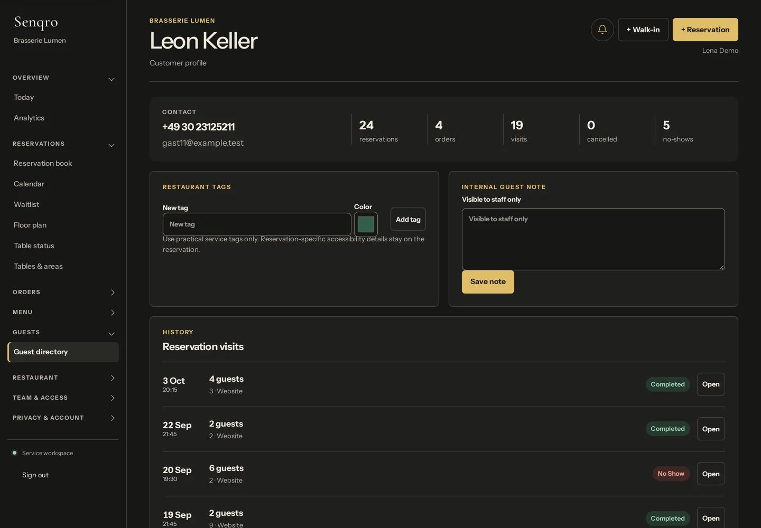
Task: Open the notifications bell icon
Action: pos(602,30)
